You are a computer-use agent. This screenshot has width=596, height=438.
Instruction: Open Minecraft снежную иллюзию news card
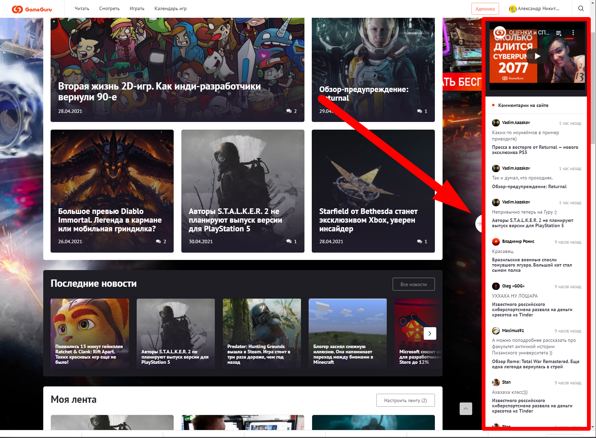[x=348, y=333]
